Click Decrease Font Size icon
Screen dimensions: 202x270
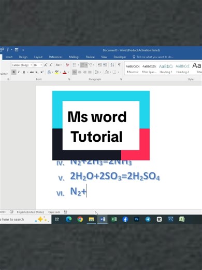tap(51, 65)
